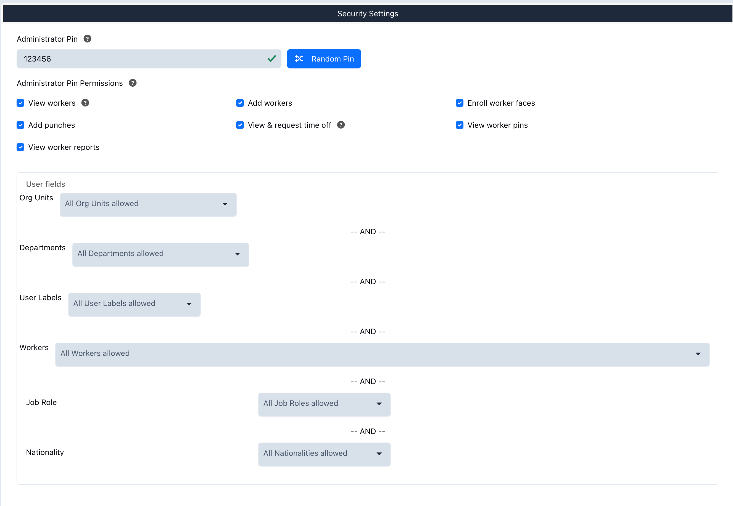Click the help icon next to View workers
The image size is (733, 506).
tap(85, 103)
